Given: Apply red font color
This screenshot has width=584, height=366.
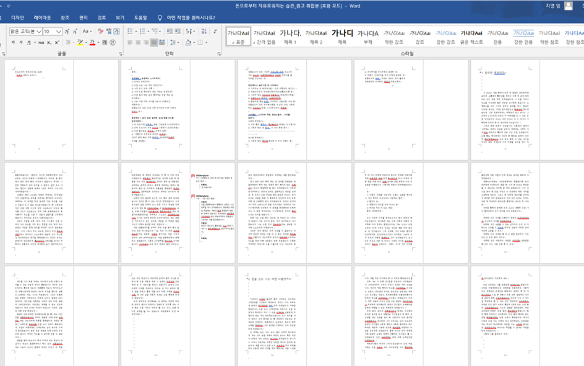Looking at the screenshot, I should point(92,43).
